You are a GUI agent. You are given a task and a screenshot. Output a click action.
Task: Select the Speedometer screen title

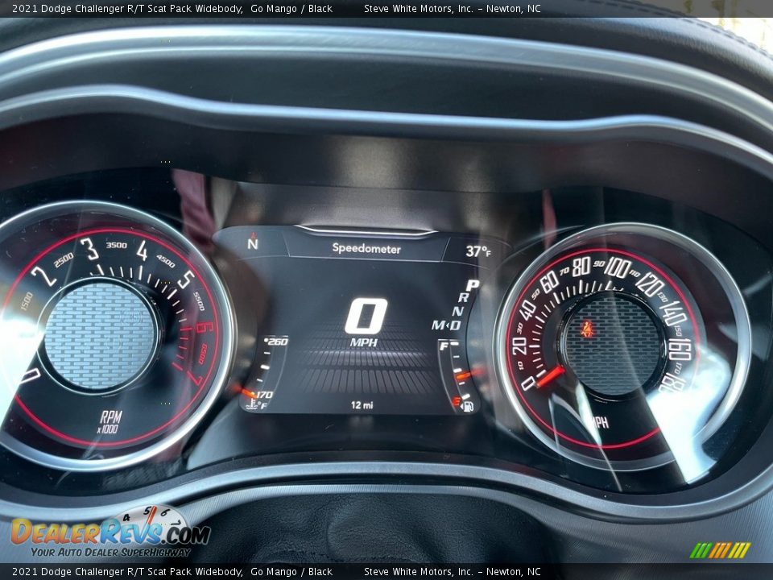tap(366, 249)
